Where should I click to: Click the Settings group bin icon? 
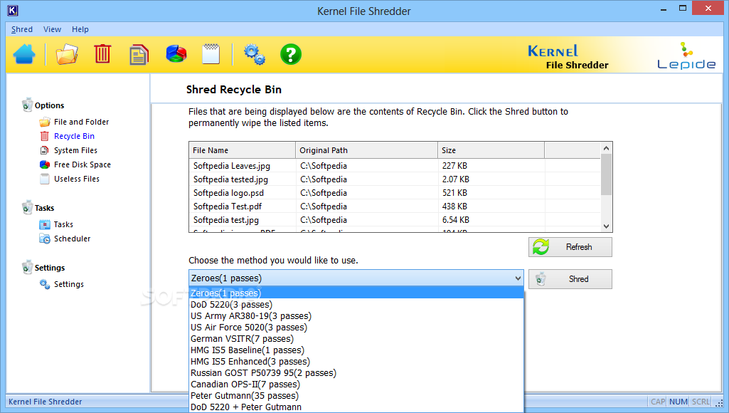27,267
